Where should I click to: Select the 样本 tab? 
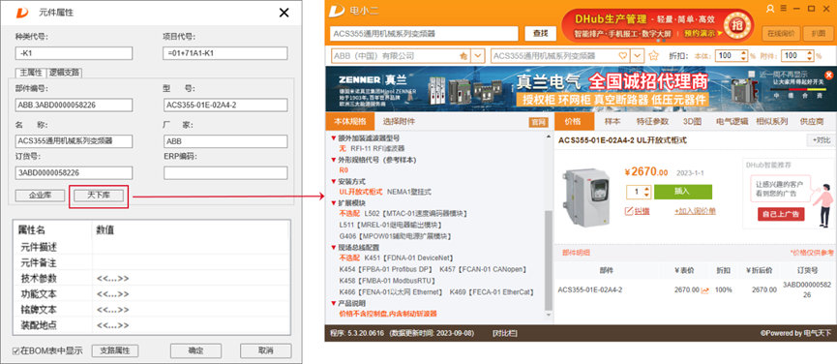(x=612, y=121)
